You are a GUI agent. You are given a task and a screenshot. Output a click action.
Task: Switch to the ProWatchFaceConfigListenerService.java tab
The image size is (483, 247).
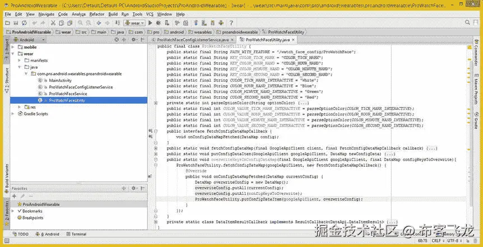coord(193,40)
